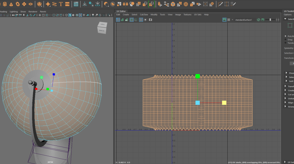Toggle textured display in the viewport toolbar
Viewport: 294px width, 164px height.
(80, 15)
